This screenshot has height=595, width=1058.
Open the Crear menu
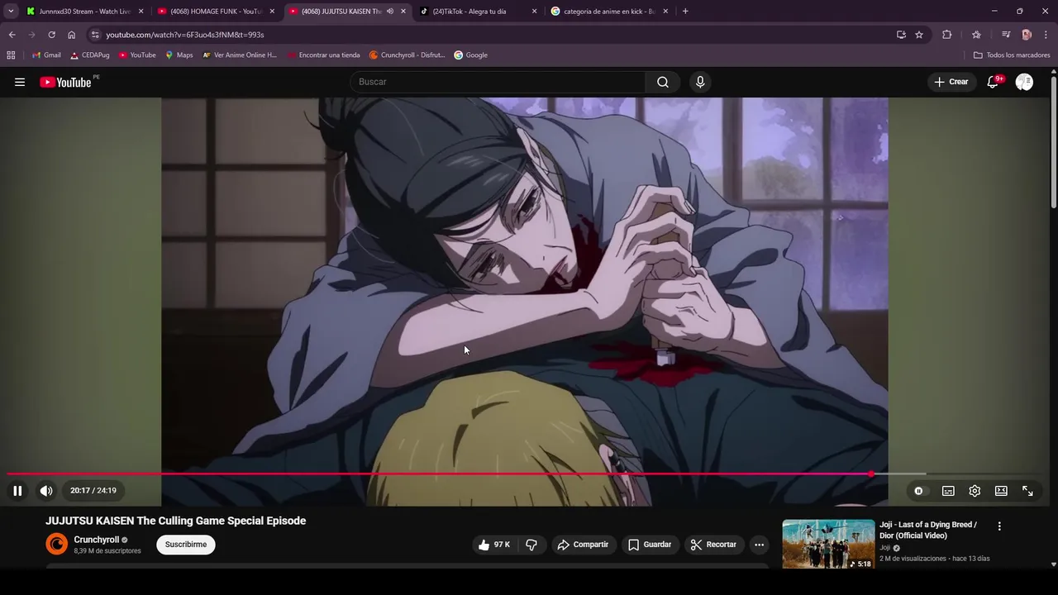pos(951,82)
